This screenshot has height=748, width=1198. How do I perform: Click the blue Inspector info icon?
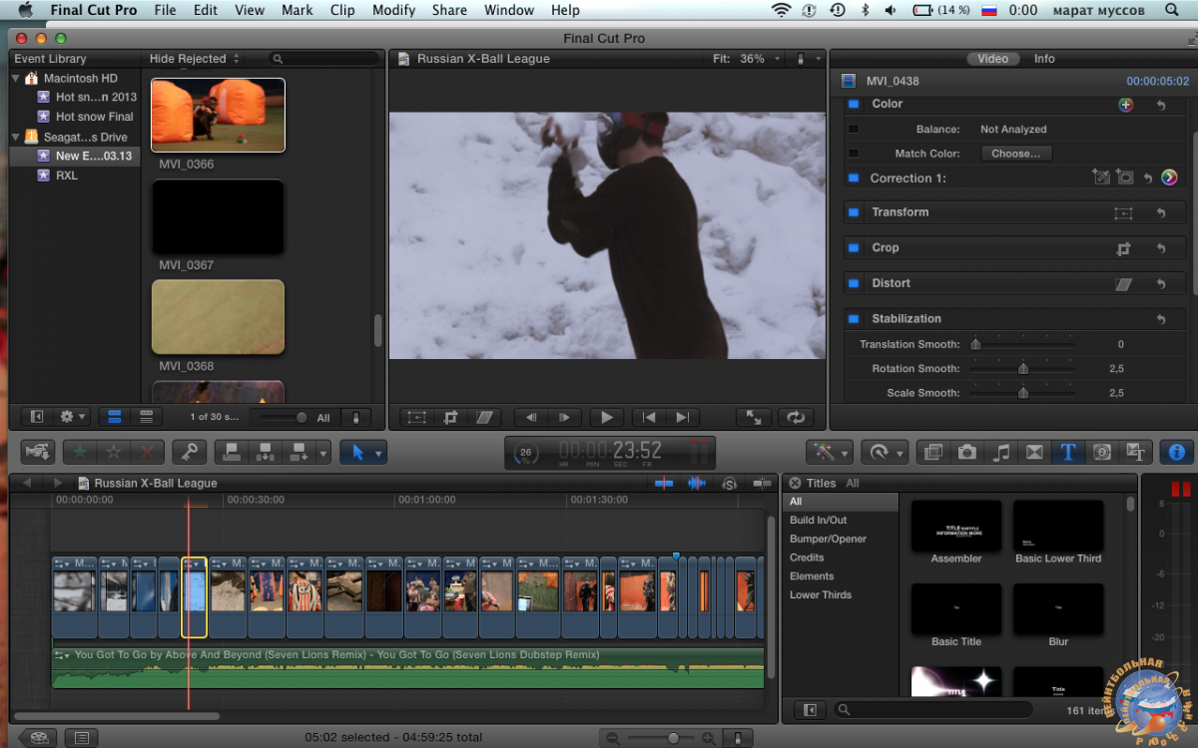pos(1176,452)
